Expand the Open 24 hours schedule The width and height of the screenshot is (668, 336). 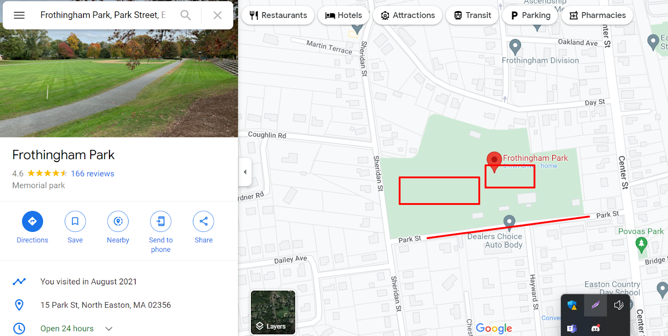109,329
